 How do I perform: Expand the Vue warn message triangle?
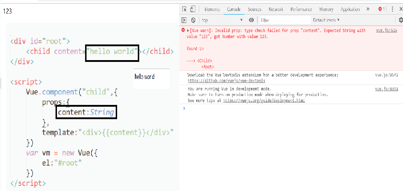[188, 31]
